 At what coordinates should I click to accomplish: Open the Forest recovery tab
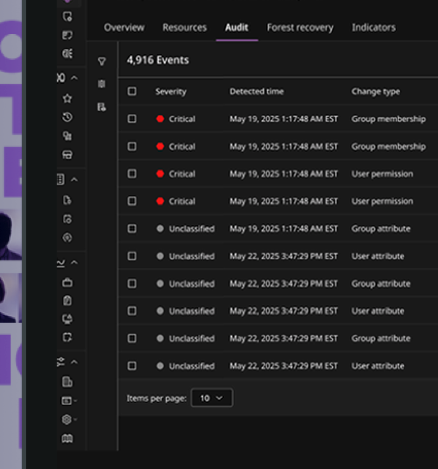[x=300, y=27]
